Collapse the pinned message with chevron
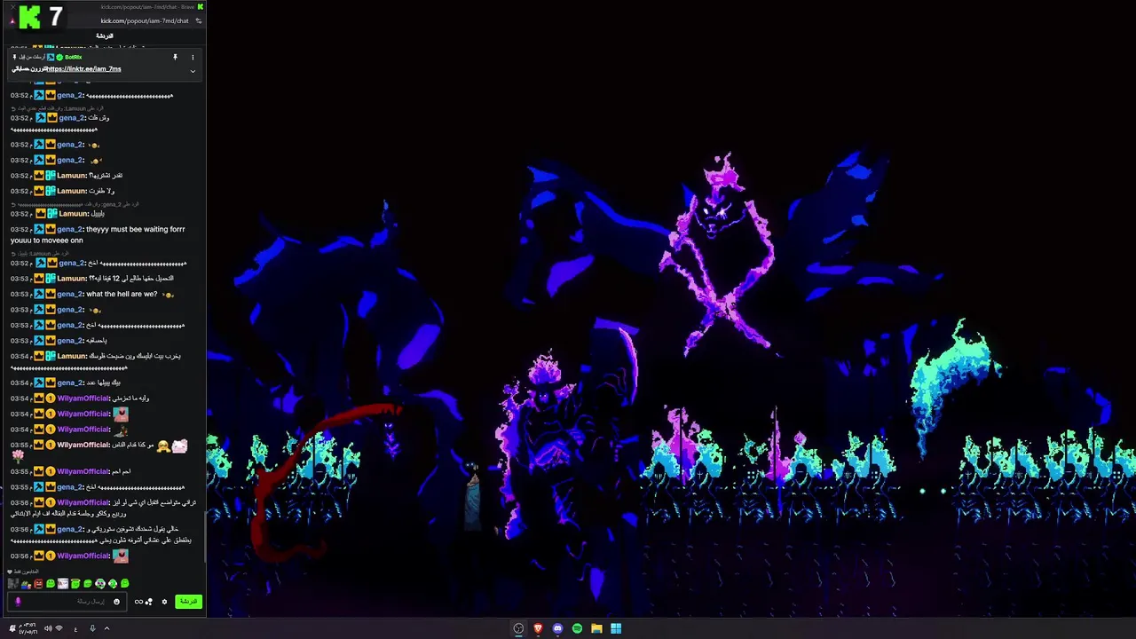The width and height of the screenshot is (1136, 639). pyautogui.click(x=193, y=71)
